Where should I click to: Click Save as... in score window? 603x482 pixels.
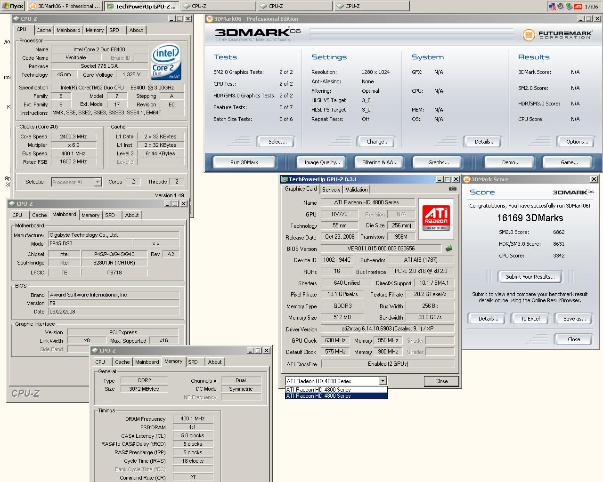pos(574,319)
